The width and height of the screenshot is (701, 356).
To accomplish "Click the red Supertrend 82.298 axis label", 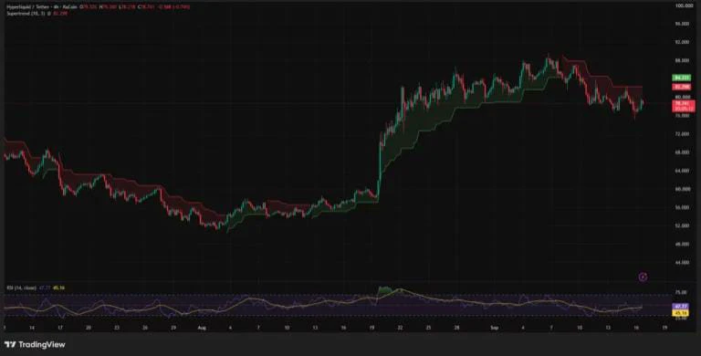I will point(682,87).
